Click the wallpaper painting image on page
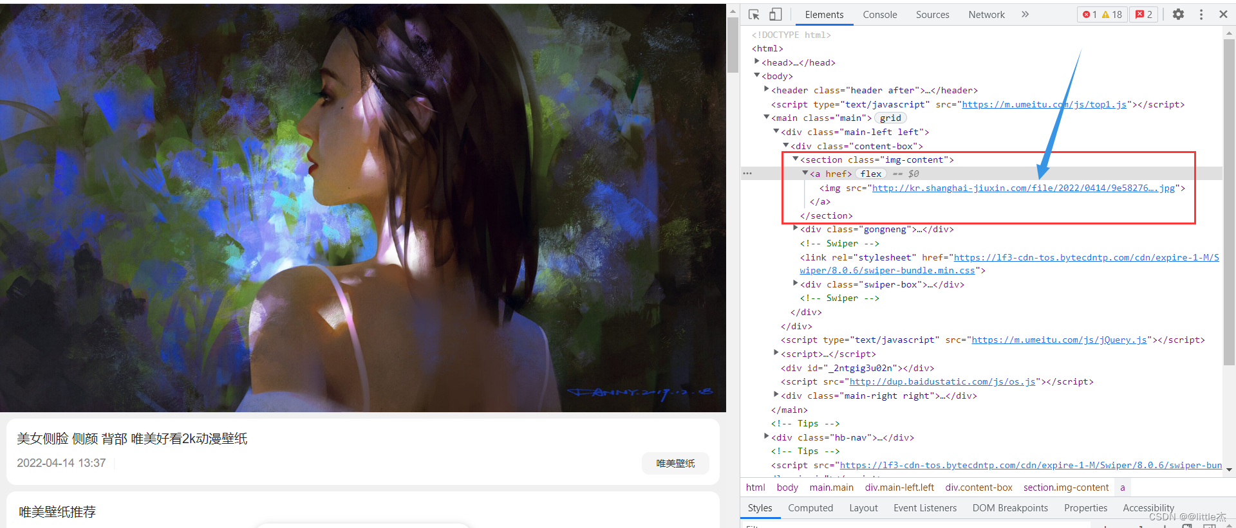 tap(363, 208)
